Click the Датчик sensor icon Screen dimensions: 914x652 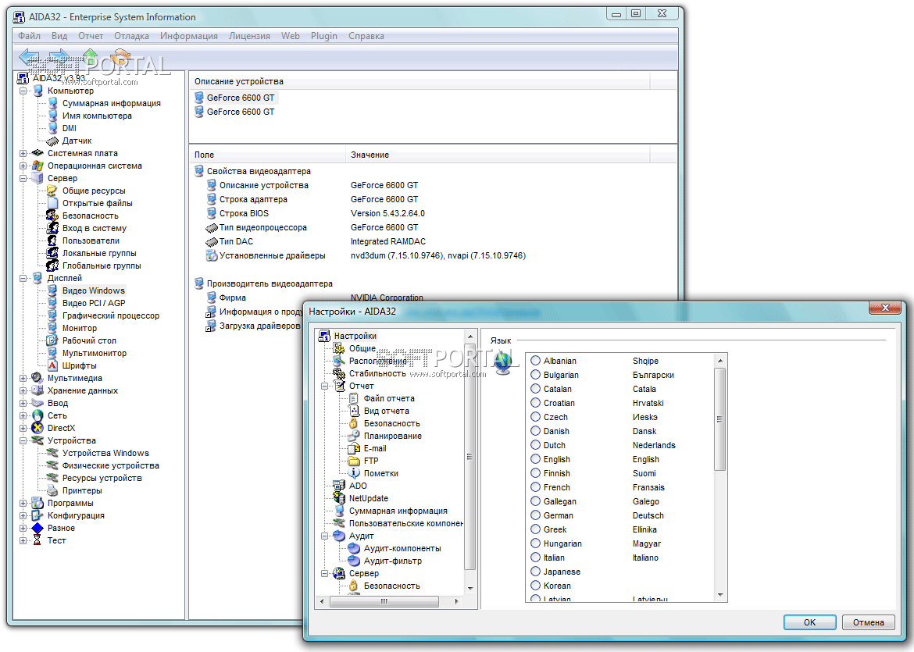(52, 141)
